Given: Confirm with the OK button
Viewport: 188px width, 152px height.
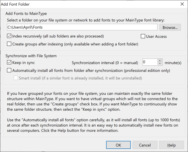Looking at the screenshot, I should [118, 145].
